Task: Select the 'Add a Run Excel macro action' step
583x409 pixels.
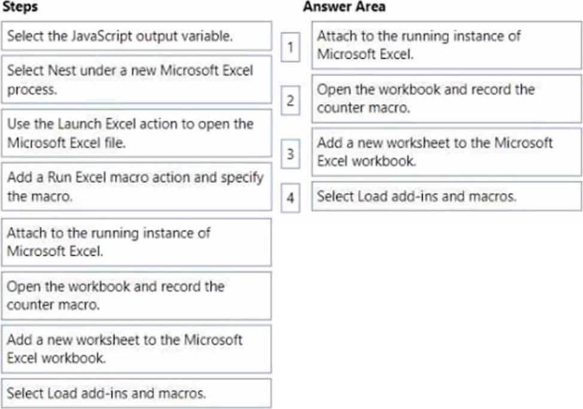Action: 136,187
